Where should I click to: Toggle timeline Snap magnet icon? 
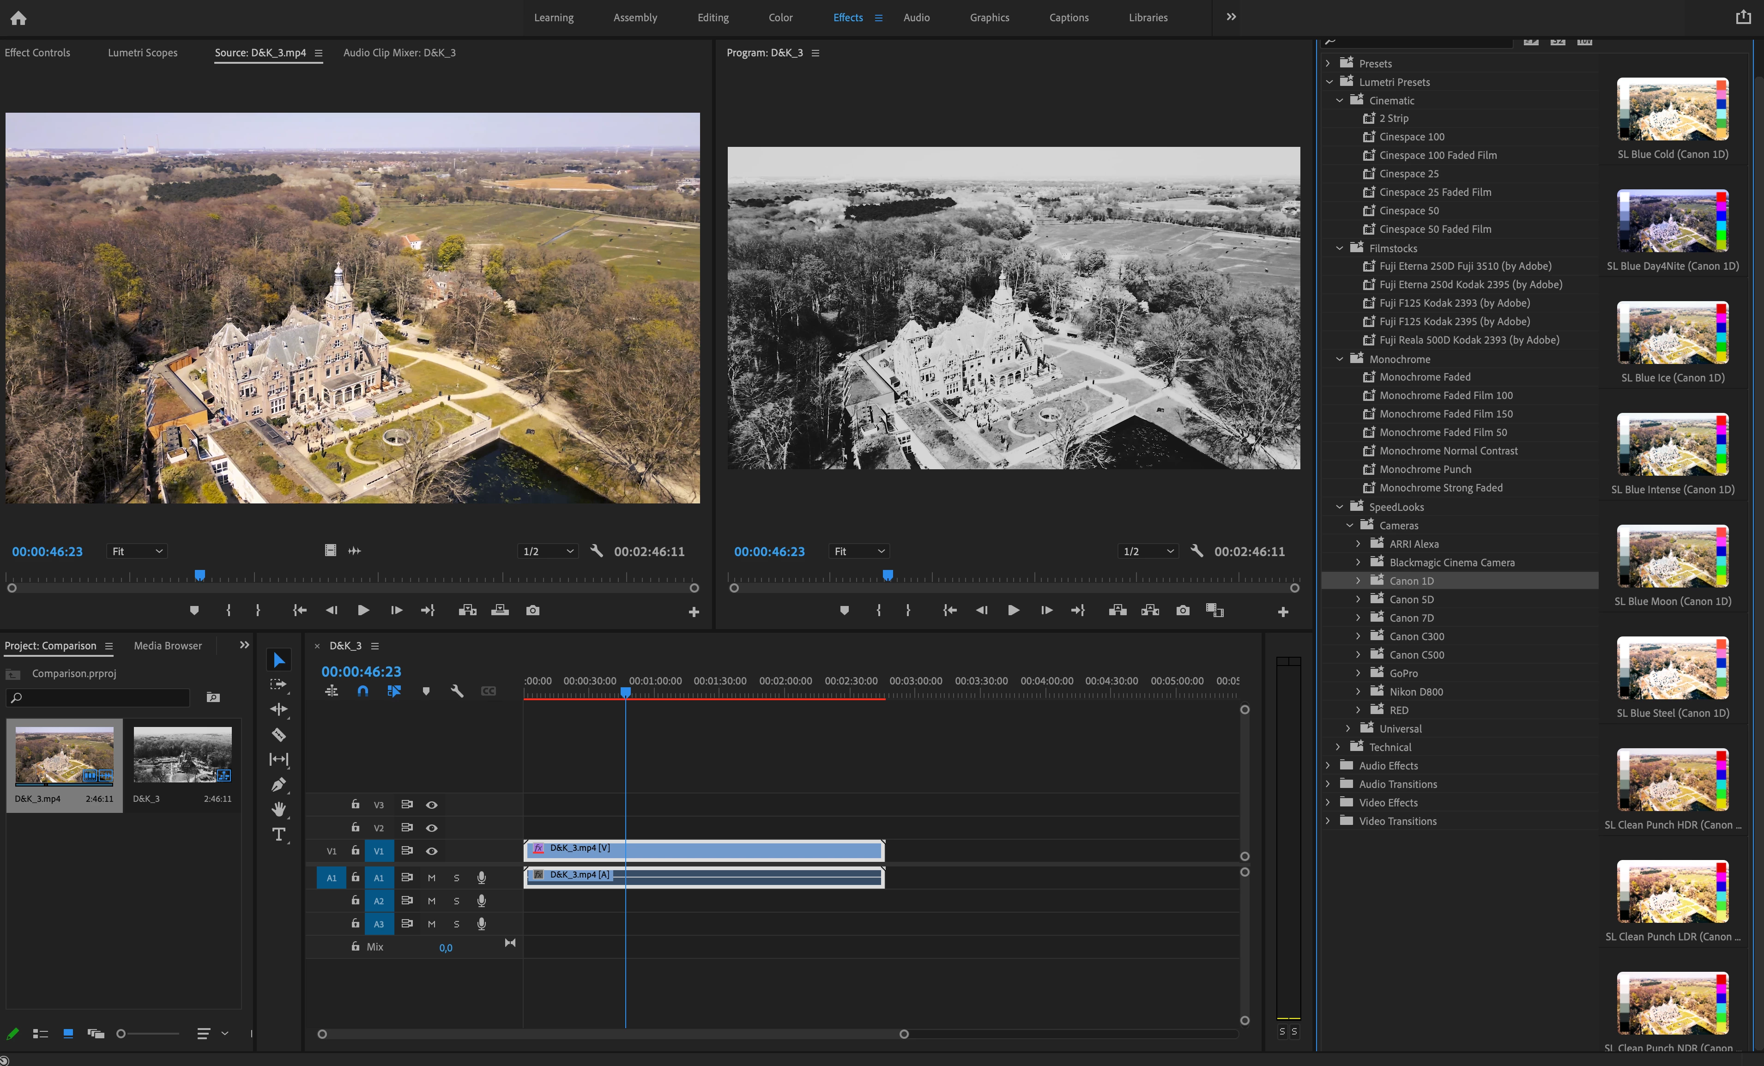[363, 691]
